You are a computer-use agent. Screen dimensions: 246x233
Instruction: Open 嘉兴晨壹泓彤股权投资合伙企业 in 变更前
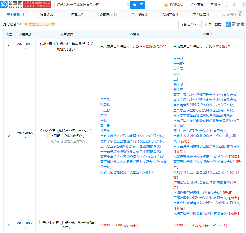pyautogui.click(x=131, y=146)
